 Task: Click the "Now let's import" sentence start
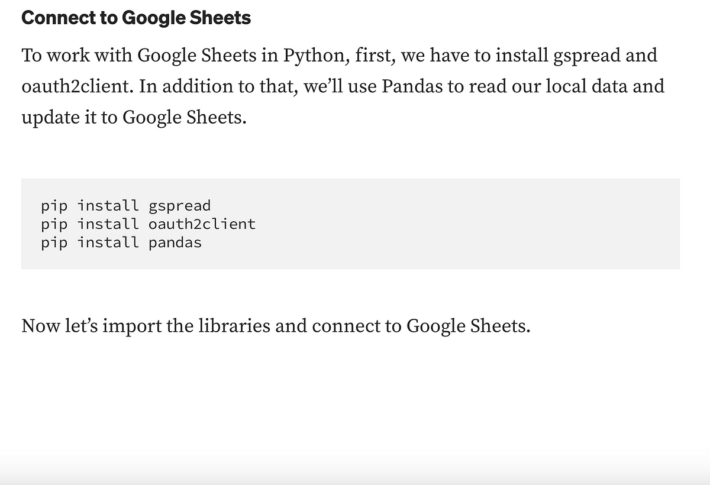91,326
